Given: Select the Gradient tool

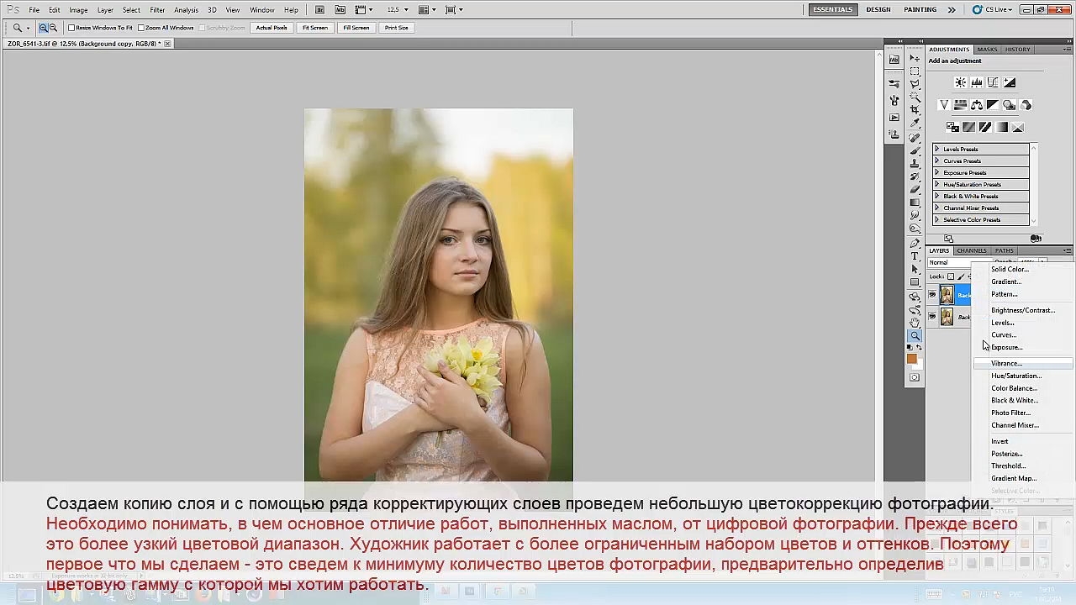Looking at the screenshot, I should point(915,203).
